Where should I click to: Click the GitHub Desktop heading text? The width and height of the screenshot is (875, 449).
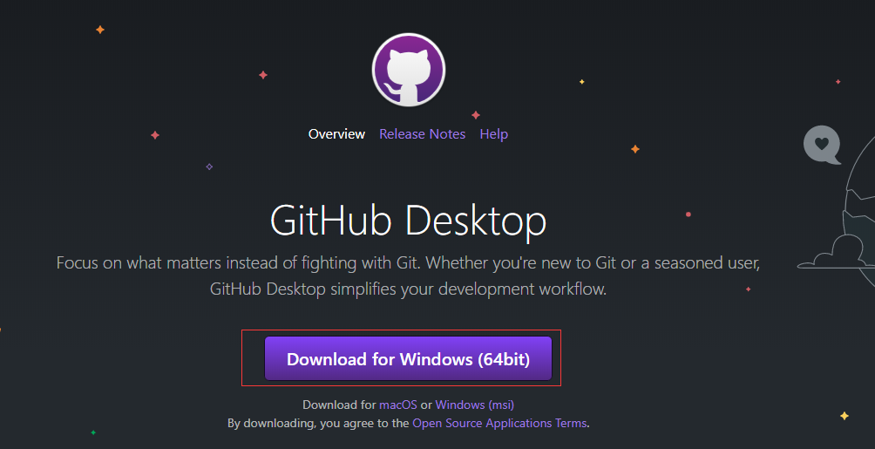[408, 221]
